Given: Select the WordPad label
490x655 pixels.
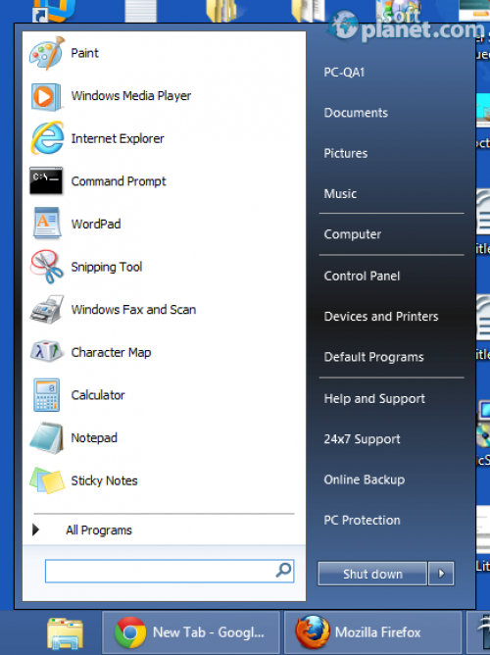Looking at the screenshot, I should tap(96, 224).
